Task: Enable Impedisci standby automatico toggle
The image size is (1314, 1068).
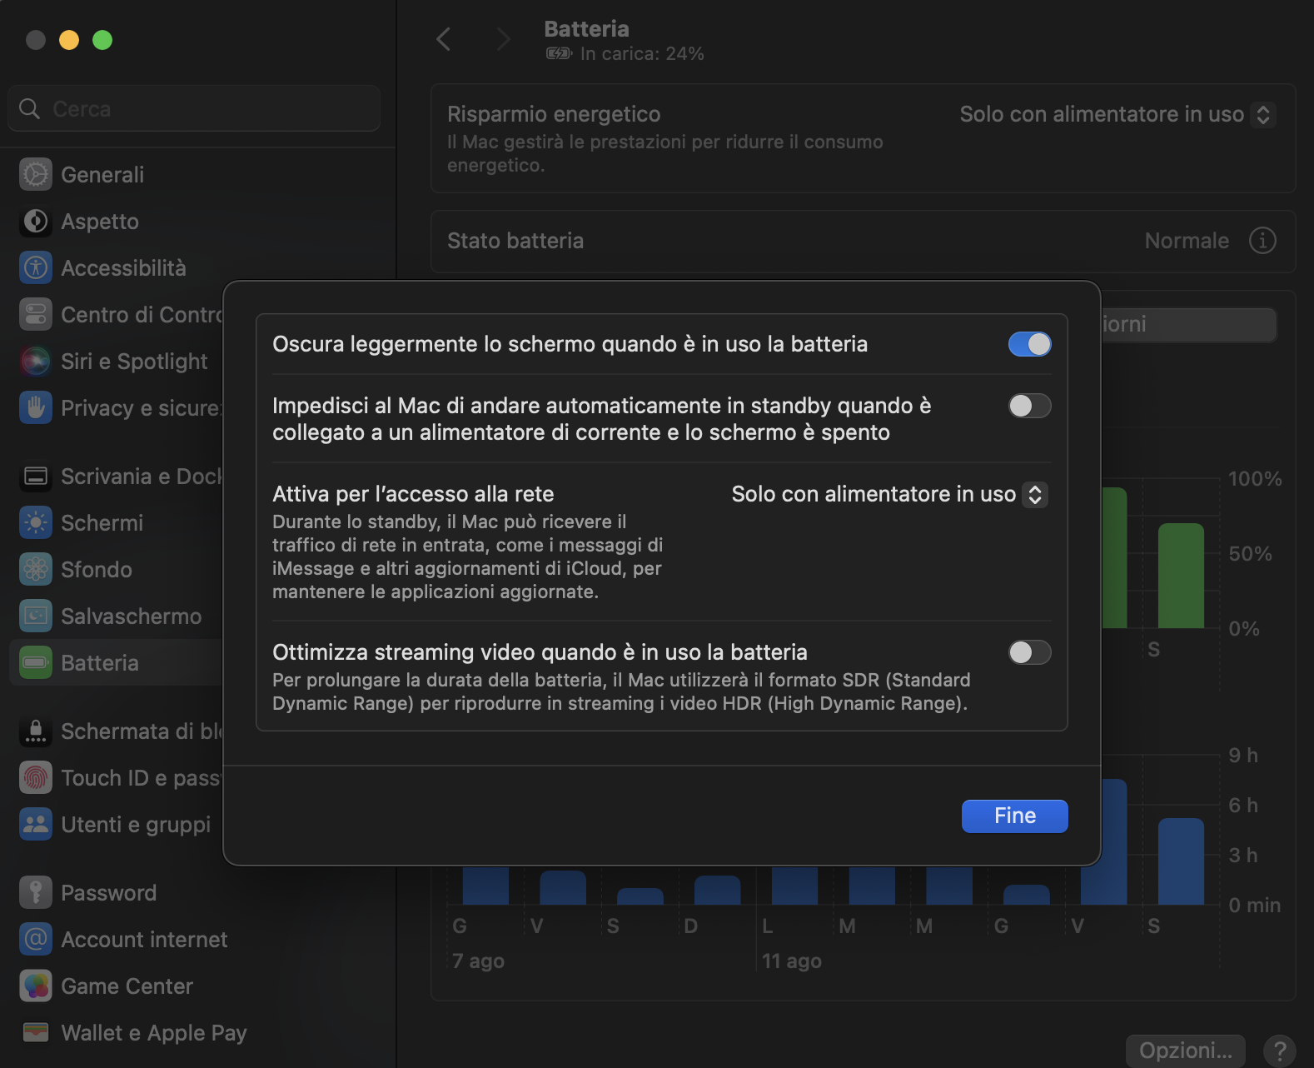Action: click(1029, 406)
